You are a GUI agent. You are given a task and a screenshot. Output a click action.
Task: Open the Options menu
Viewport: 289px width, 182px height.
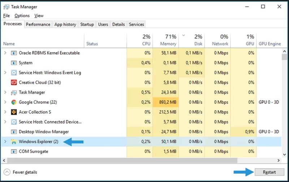[22, 16]
